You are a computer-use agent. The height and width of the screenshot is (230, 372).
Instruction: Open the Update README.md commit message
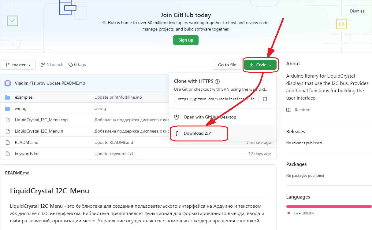click(x=66, y=83)
